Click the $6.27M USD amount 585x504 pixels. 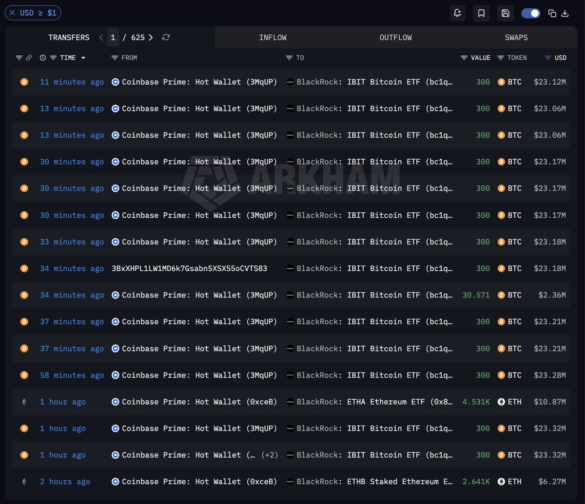point(552,482)
